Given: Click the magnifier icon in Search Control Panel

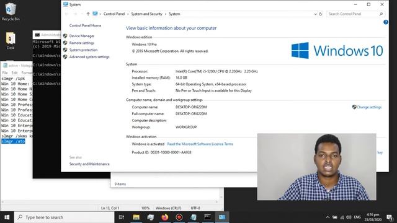Looking at the screenshot, I should pyautogui.click(x=381, y=14).
